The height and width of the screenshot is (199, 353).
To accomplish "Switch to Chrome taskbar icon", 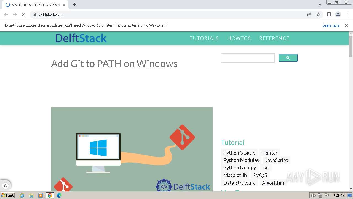I will pos(50,195).
